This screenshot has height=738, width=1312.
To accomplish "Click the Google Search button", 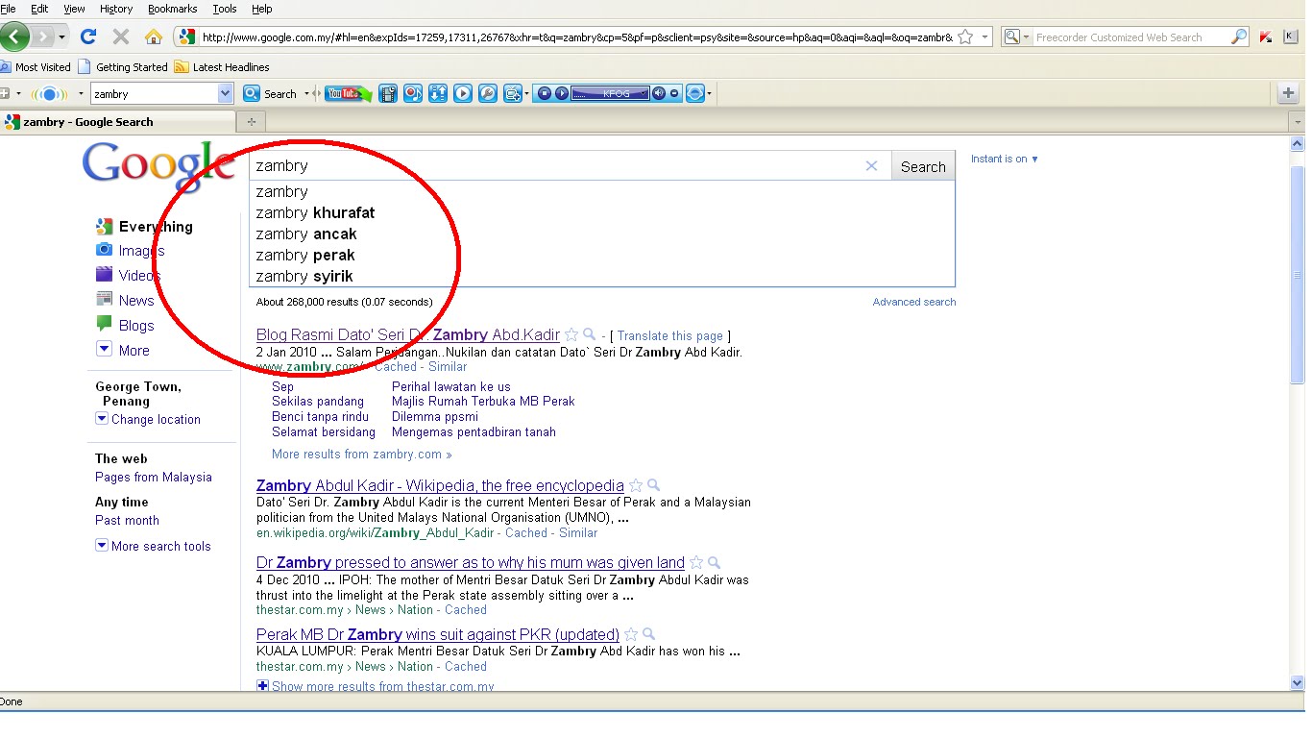I will 923,166.
